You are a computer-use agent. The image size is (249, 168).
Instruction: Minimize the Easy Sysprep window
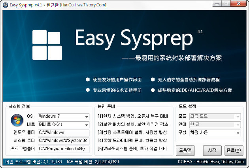(217, 4)
